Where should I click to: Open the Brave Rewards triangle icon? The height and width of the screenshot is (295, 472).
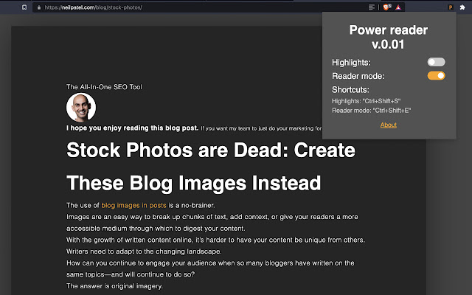coord(398,7)
